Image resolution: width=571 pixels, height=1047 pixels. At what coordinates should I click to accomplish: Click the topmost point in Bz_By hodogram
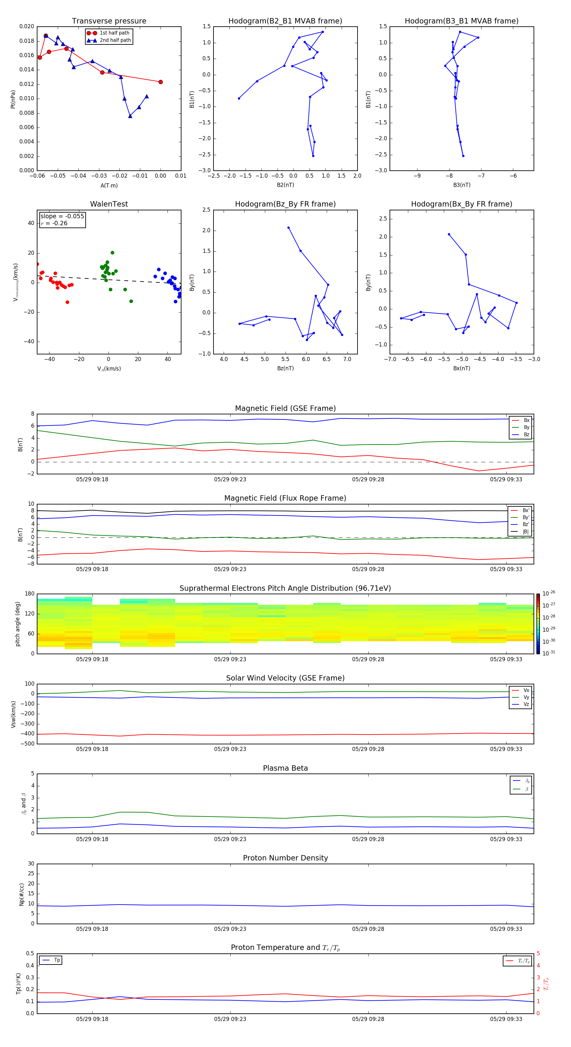(x=289, y=227)
